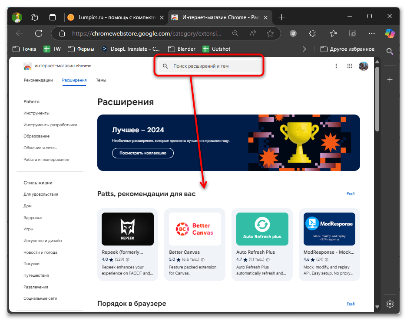The image size is (407, 321).
Task: Open the Общение и связь category
Action: tap(40, 148)
